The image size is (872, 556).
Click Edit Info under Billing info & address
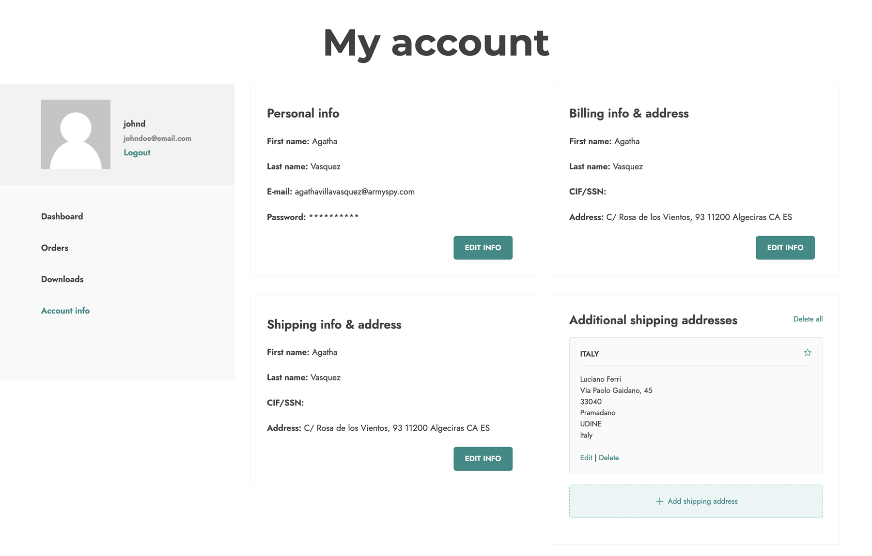(x=785, y=248)
